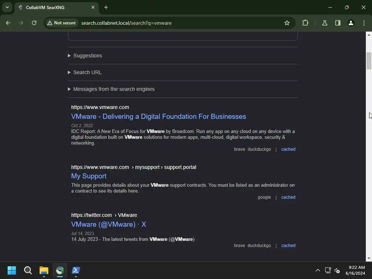Open the My Support result link
The image size is (372, 279).
click(89, 176)
